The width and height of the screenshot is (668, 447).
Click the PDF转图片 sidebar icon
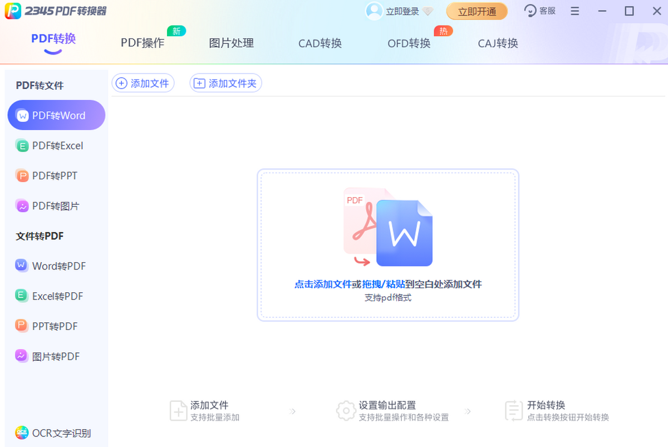[x=22, y=206]
